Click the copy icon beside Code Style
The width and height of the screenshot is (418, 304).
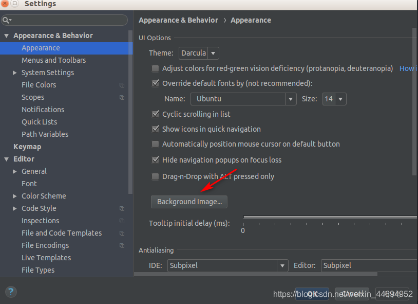click(122, 208)
